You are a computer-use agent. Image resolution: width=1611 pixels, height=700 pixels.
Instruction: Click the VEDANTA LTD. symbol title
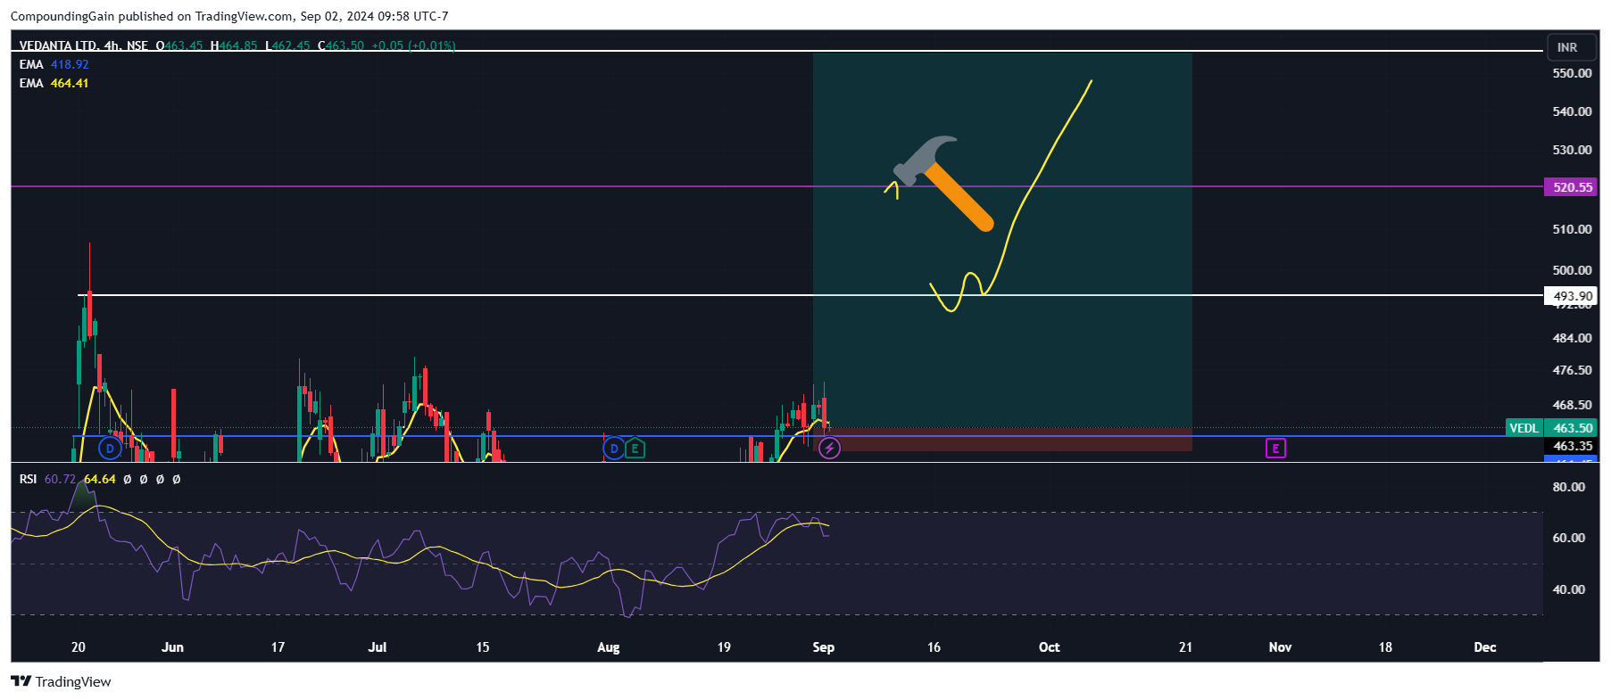pyautogui.click(x=58, y=45)
